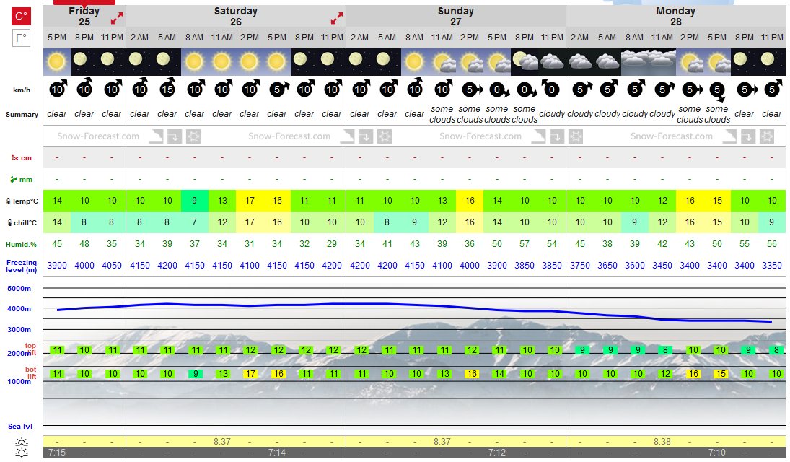The image size is (790, 462).
Task: Click the humidity value 57
Action: [525, 243]
